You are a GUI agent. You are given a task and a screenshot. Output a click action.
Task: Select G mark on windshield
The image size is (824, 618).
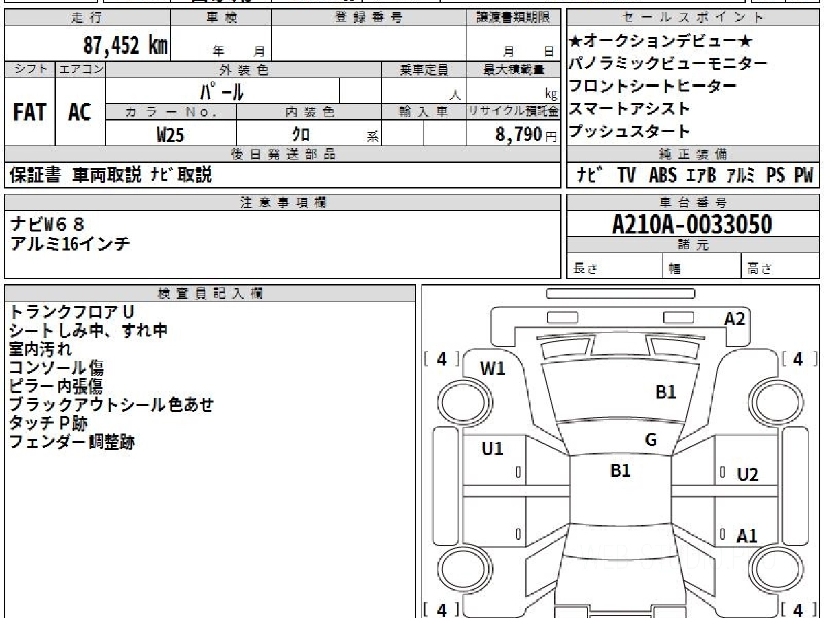click(651, 440)
